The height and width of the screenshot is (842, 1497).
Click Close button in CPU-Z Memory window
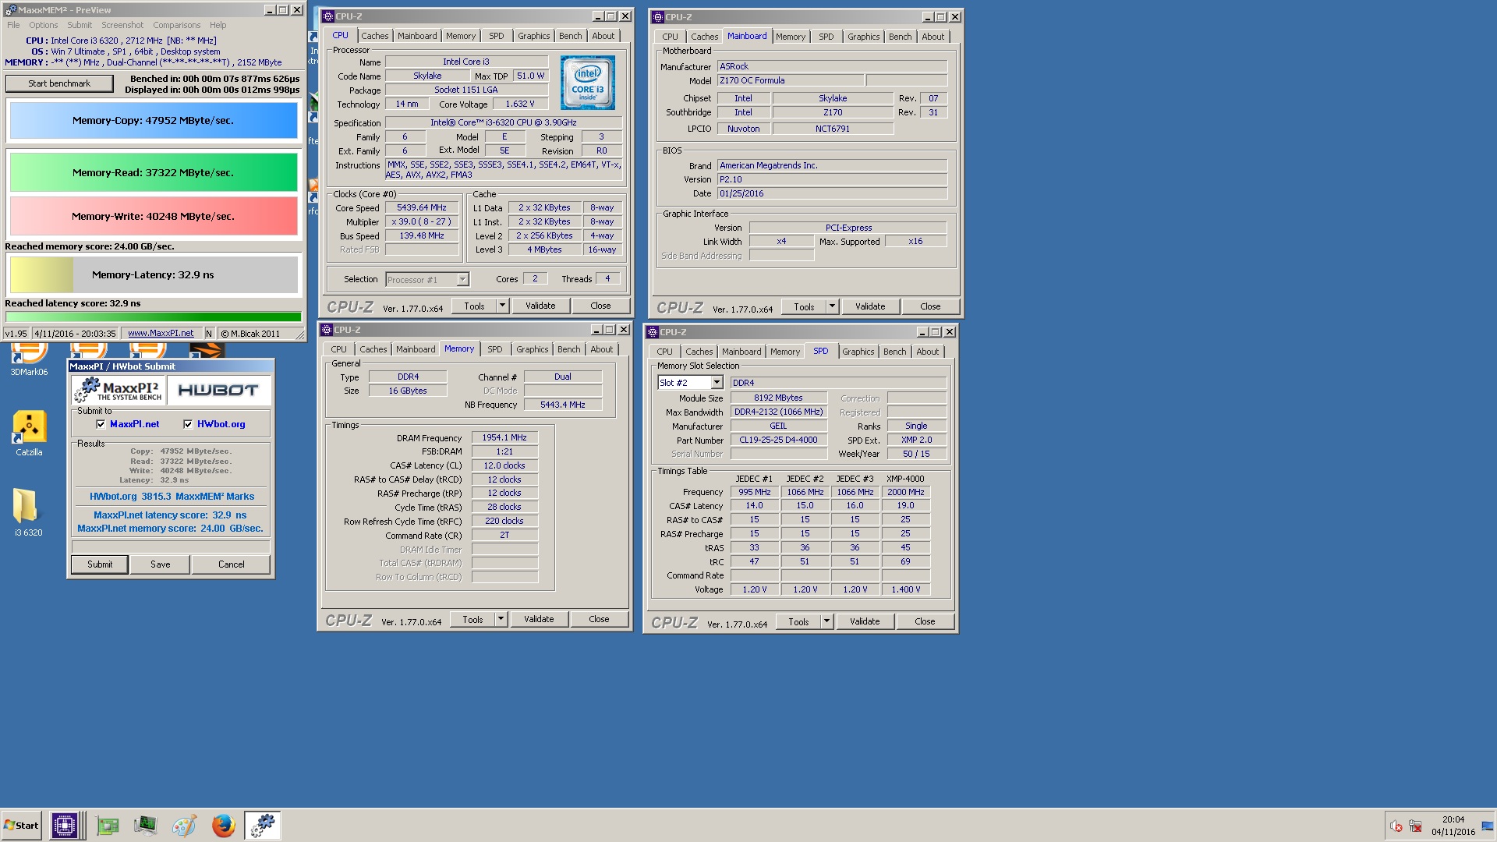click(599, 619)
